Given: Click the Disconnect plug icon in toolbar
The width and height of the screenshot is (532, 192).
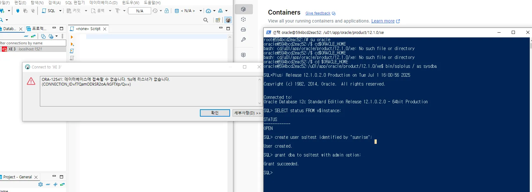Looking at the screenshot, I should tap(33, 11).
